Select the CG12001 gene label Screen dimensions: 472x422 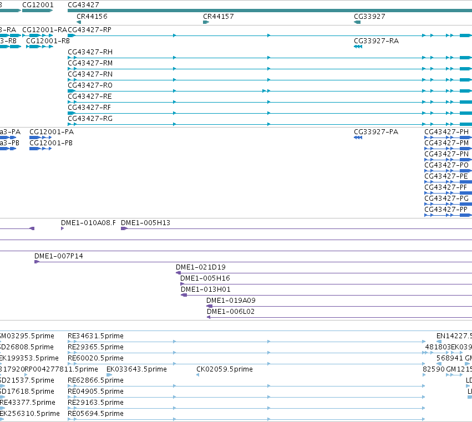pos(38,5)
